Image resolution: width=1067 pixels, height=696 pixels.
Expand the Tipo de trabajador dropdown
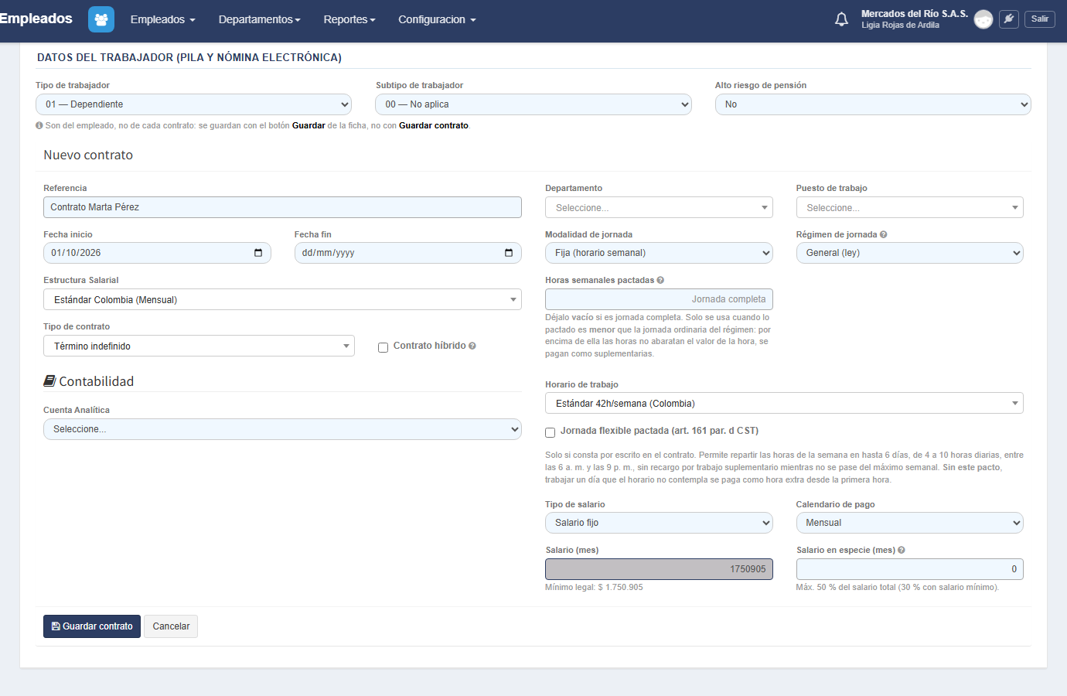(193, 104)
